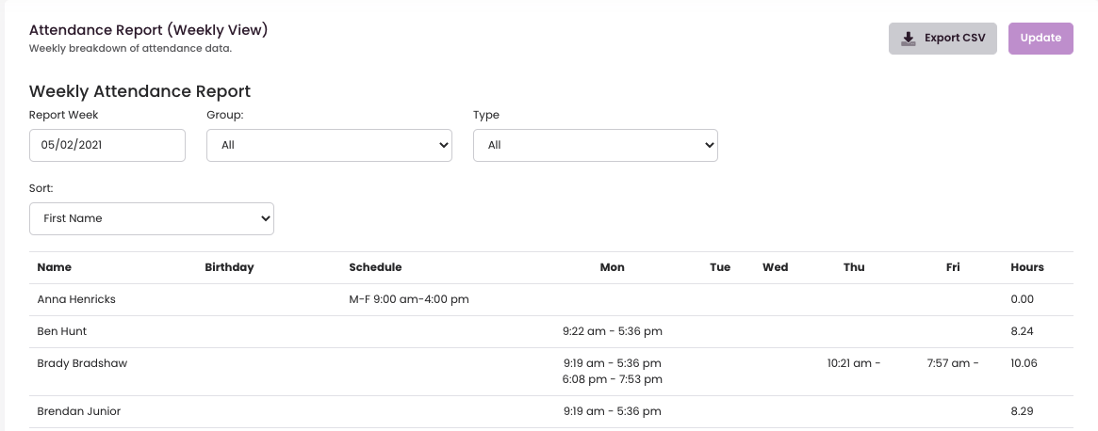Select the Ben Hunt name
The height and width of the screenshot is (431, 1098).
click(x=61, y=331)
